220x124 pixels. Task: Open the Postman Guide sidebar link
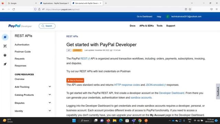click(23, 52)
